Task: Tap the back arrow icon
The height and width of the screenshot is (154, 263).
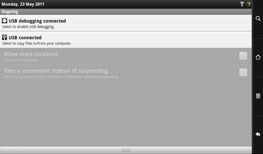Action: 258,134
